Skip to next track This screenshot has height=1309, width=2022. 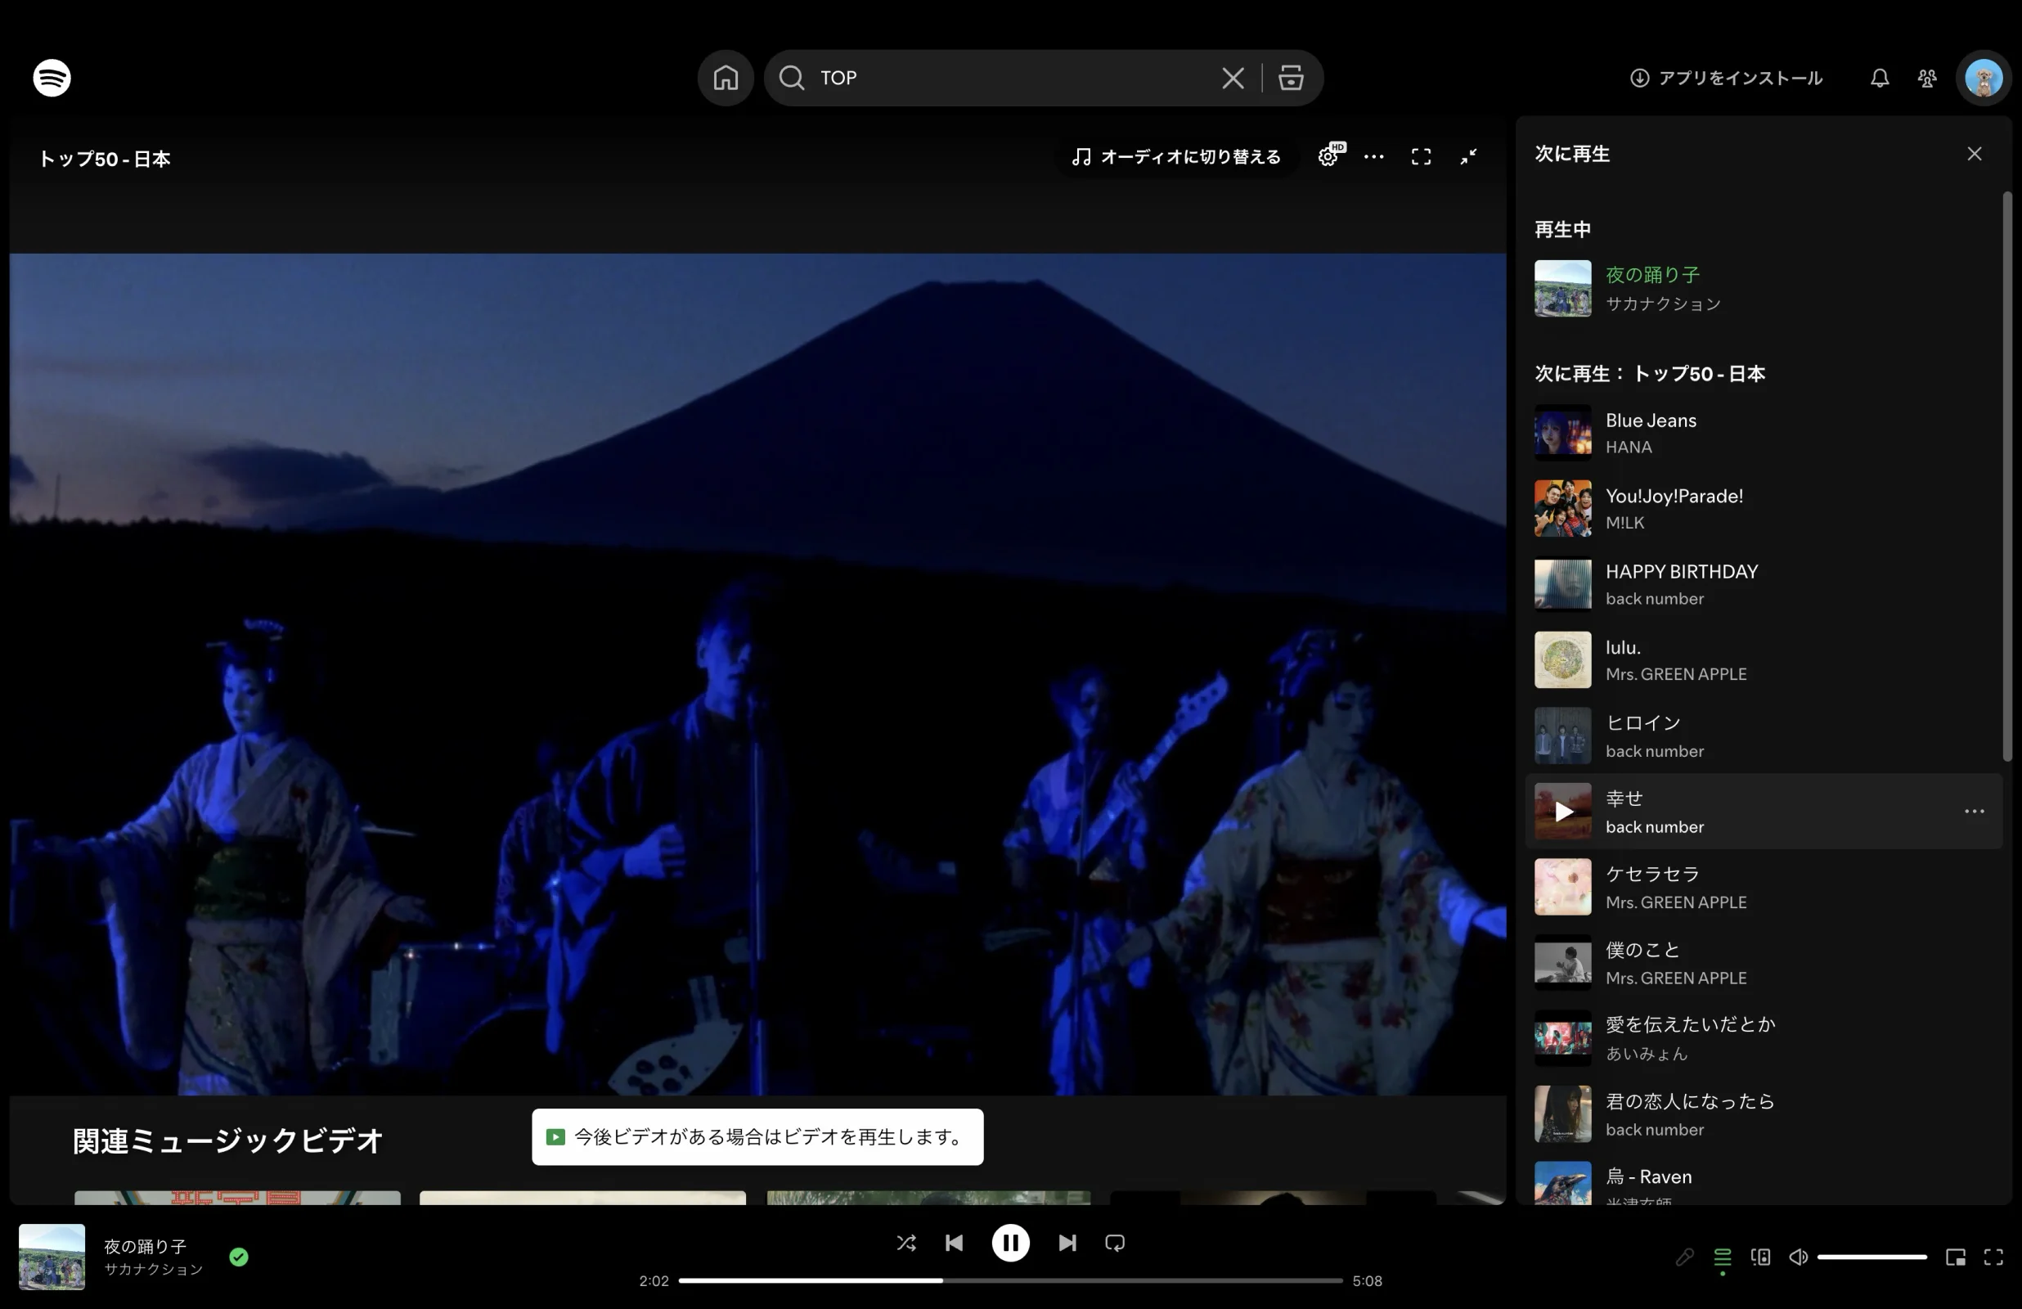pos(1067,1242)
